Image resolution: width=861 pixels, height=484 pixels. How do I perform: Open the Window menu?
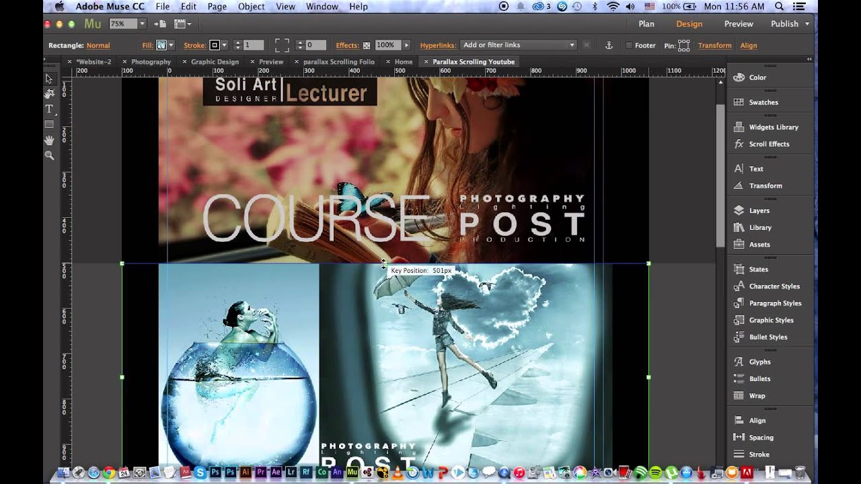[x=322, y=7]
